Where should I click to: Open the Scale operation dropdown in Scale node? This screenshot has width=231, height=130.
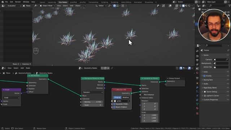[x=12, y=98]
